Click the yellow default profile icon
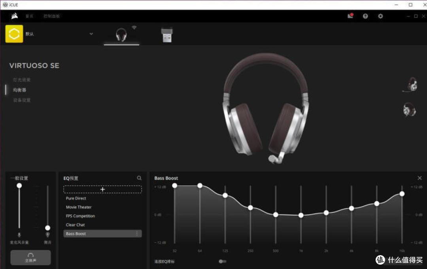 click(x=14, y=34)
